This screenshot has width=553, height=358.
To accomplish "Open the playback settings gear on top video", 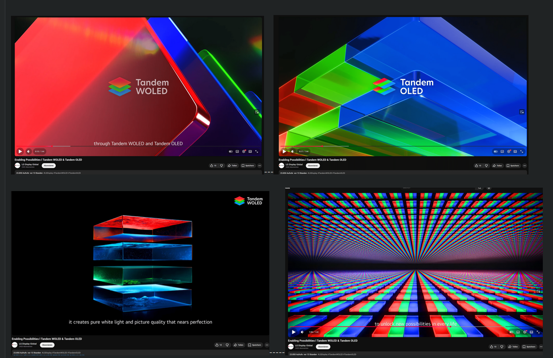I will [244, 151].
